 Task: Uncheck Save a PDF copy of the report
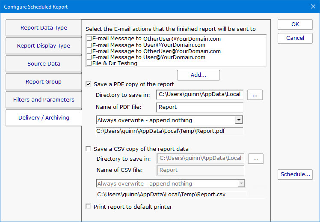coord(89,84)
